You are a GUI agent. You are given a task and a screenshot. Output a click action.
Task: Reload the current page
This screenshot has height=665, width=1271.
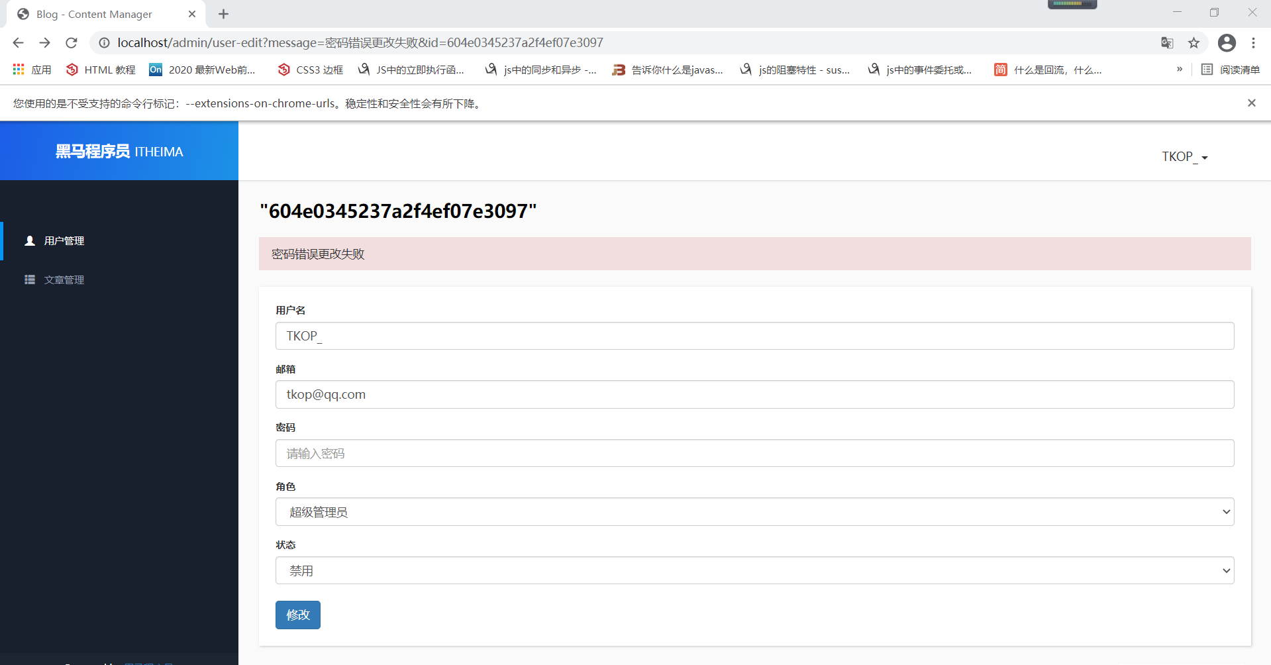(x=72, y=43)
